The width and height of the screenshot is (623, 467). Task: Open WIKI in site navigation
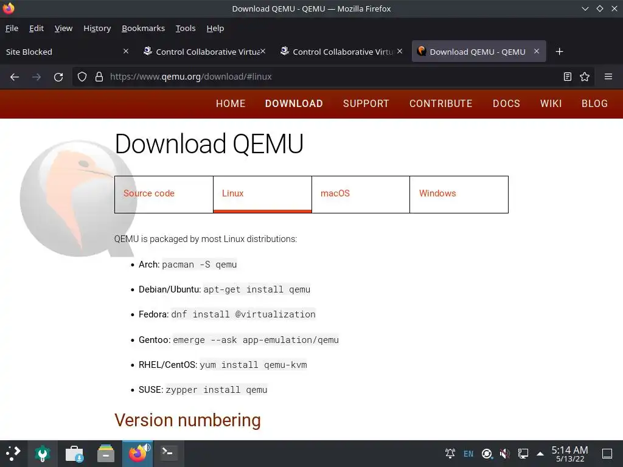(x=551, y=103)
